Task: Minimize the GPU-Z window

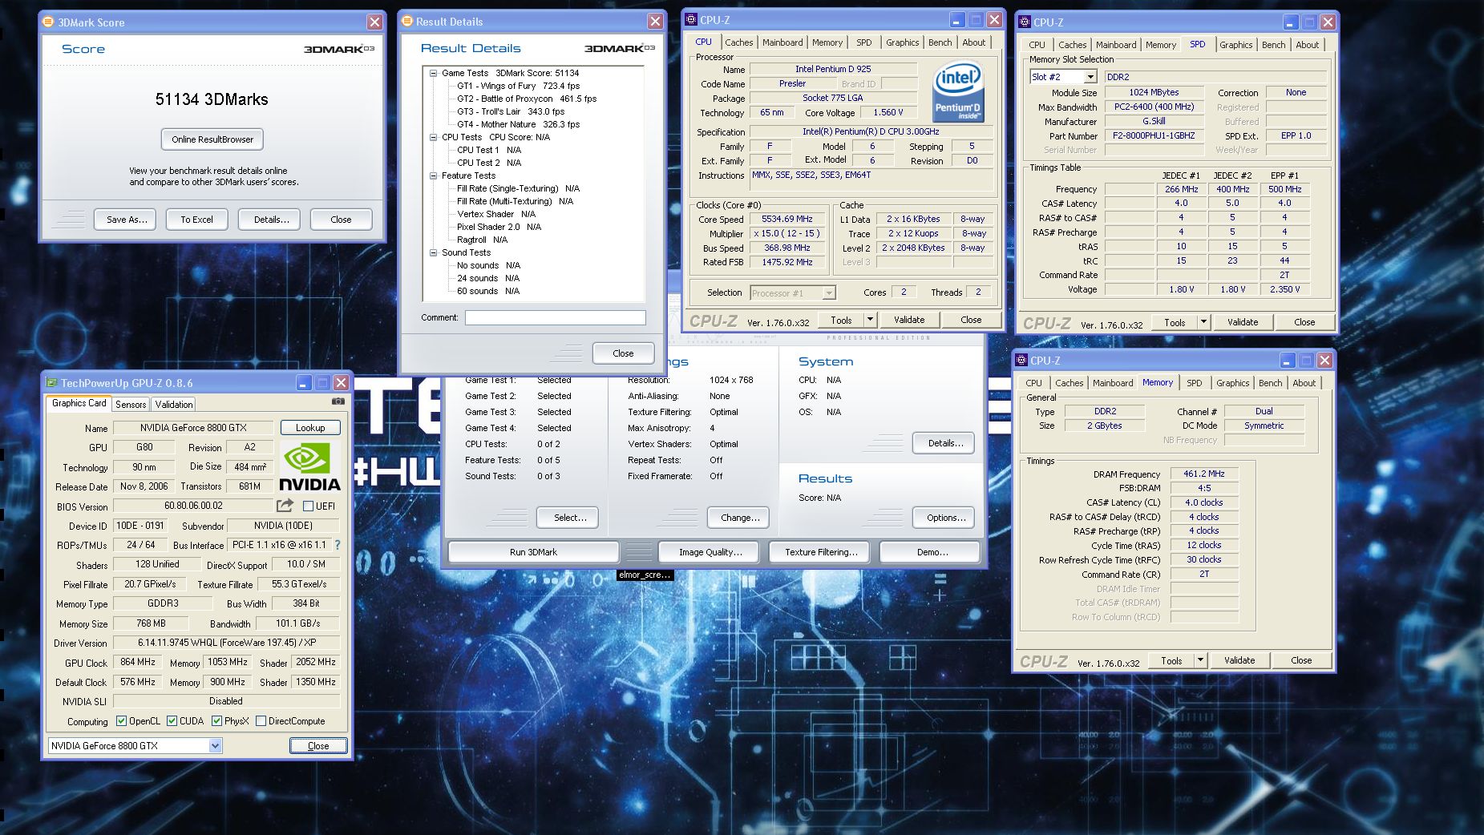Action: [303, 383]
